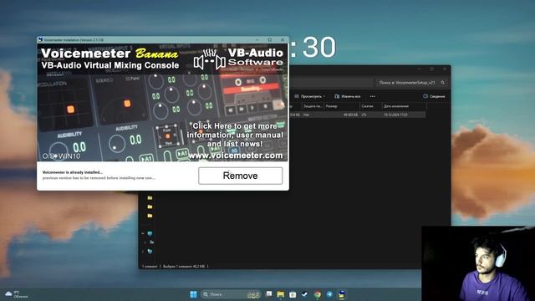Open the www.voicemeeter.com link in banner
Screen dimensions: 535x301
click(x=236, y=156)
